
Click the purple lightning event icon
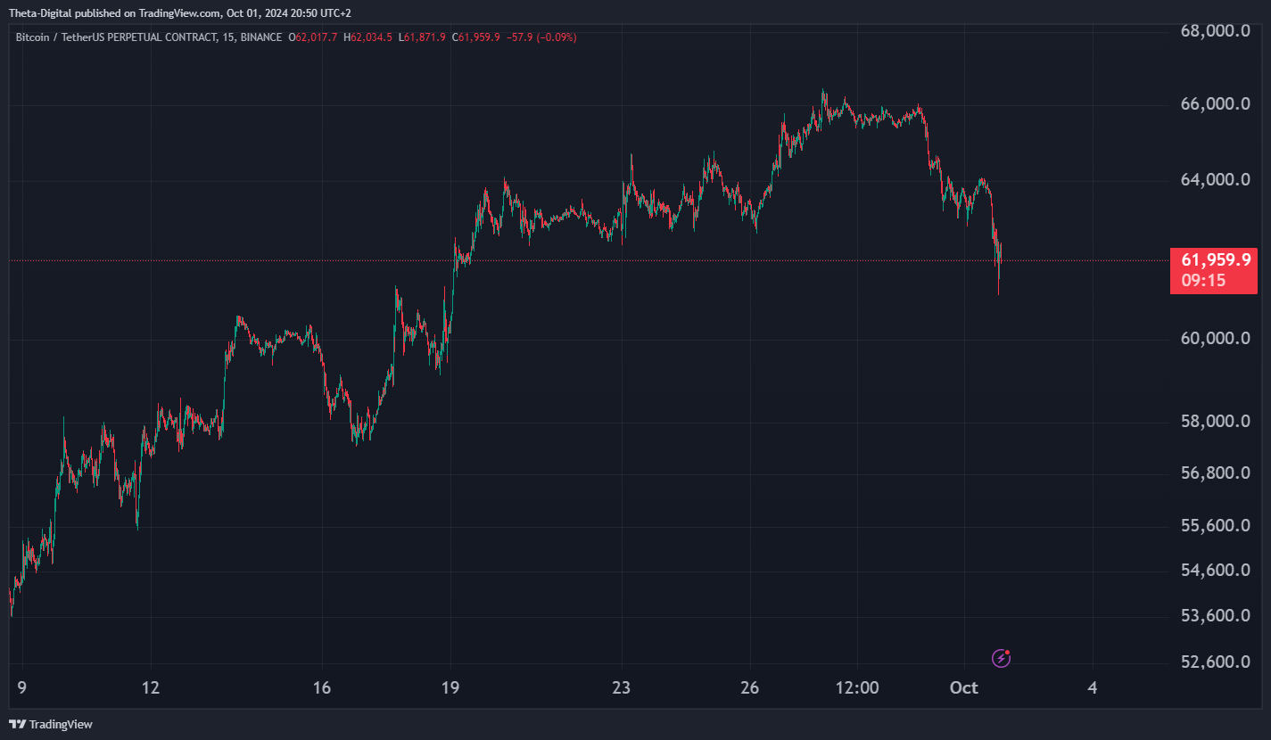tap(1002, 659)
